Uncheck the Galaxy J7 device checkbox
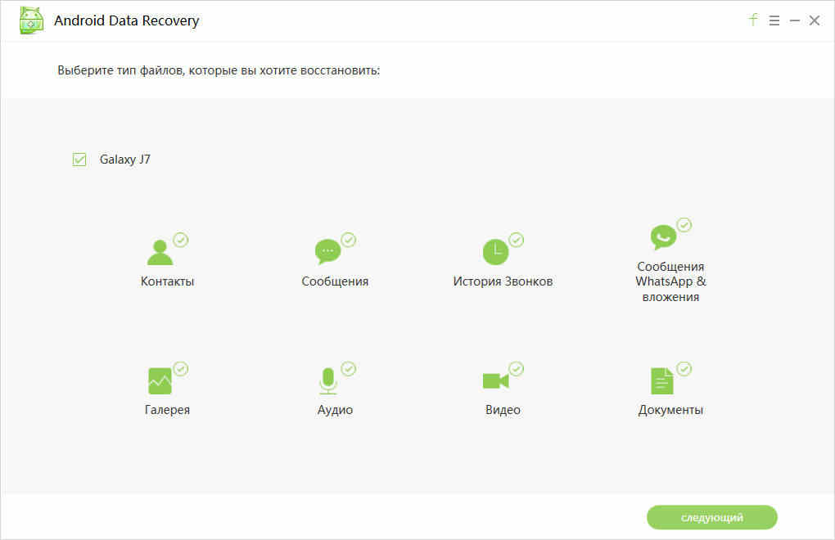Viewport: 835px width, 540px height. pyautogui.click(x=79, y=160)
